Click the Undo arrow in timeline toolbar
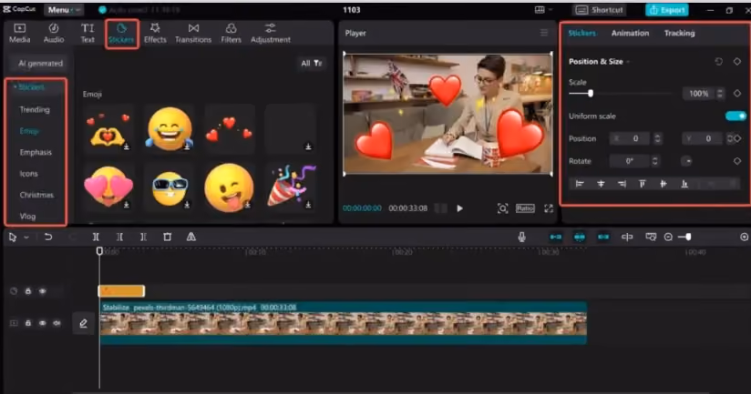Screen dimensions: 751x394 click(48, 237)
